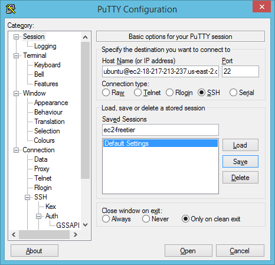Viewport: 275px width, 265px height.
Task: Choose Never for close window on exit
Action: [146, 219]
